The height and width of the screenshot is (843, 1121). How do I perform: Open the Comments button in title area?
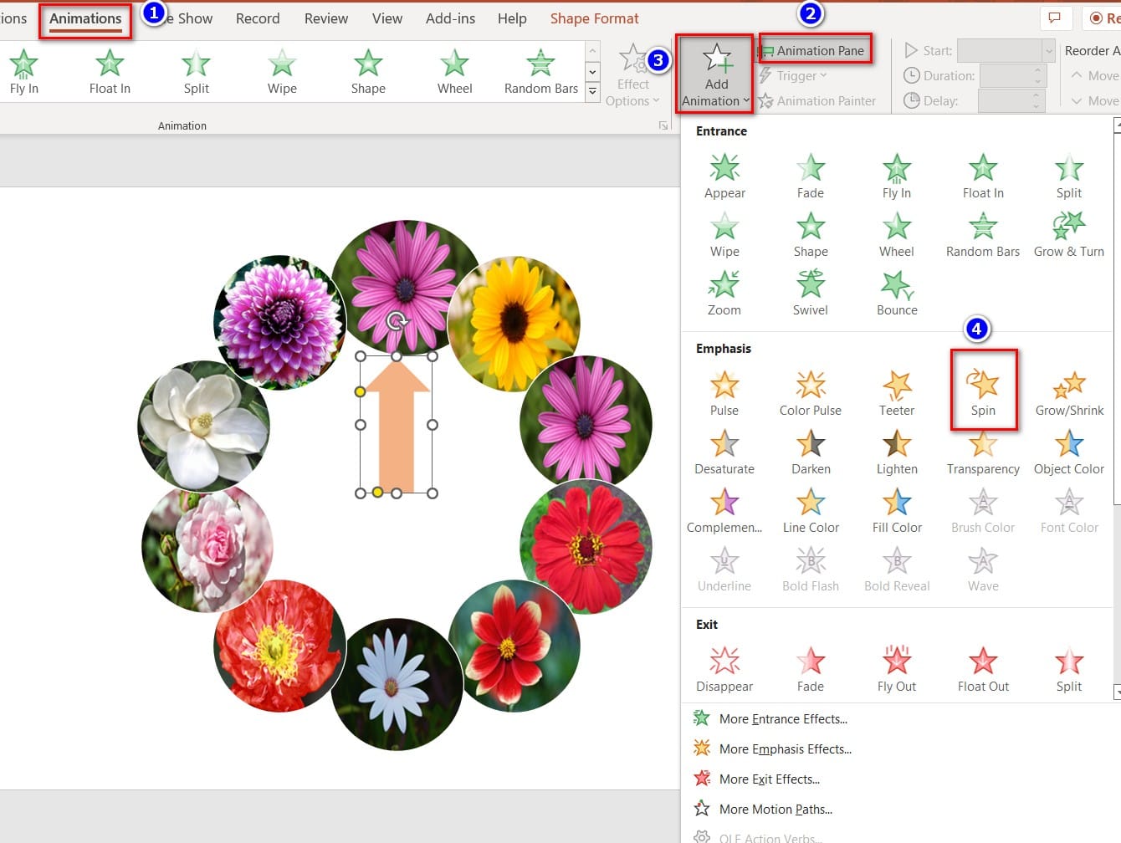click(1054, 18)
